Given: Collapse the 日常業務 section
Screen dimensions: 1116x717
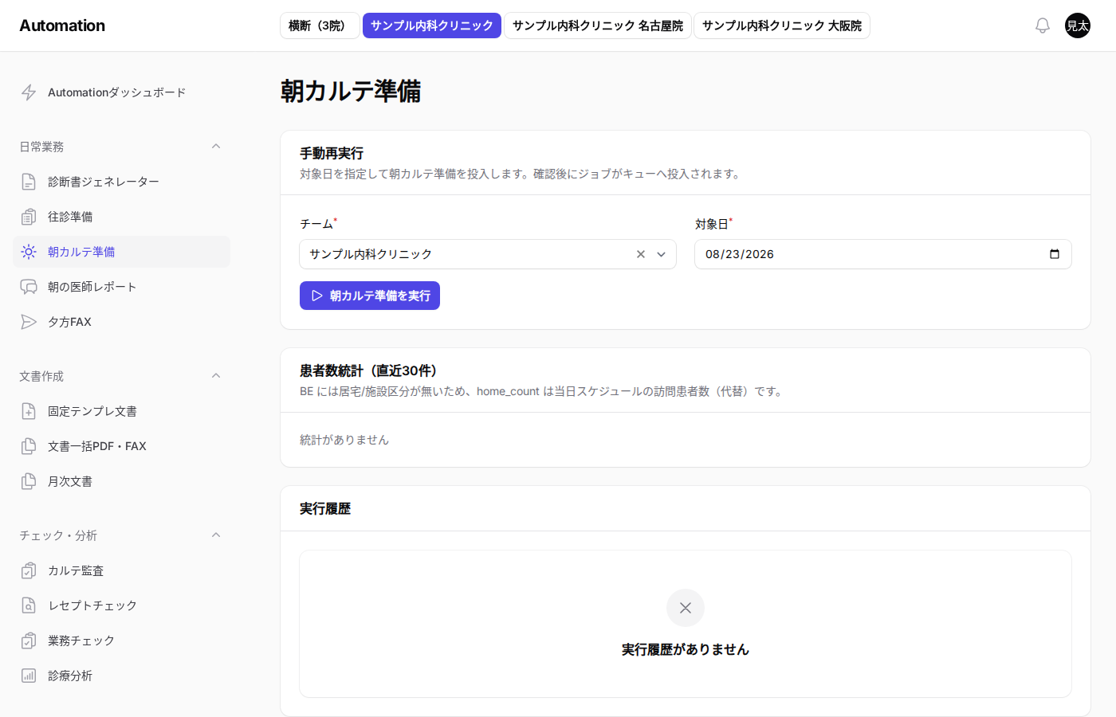Looking at the screenshot, I should coord(216,147).
